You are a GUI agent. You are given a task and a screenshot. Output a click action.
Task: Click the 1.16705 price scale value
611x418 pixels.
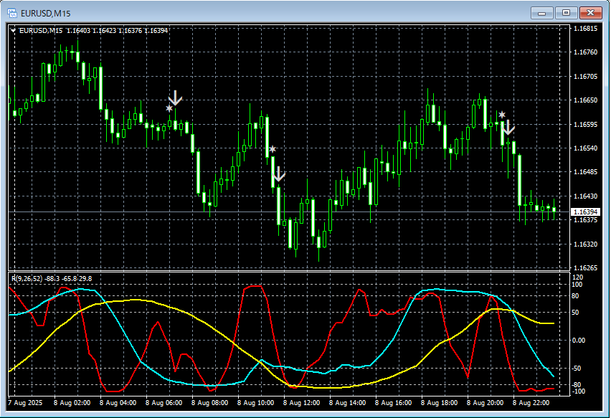click(x=586, y=76)
